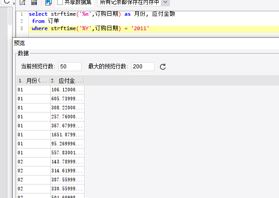This screenshot has height=198, width=279.
Task: Select cell 367.67999 in amount column
Action: click(x=67, y=126)
